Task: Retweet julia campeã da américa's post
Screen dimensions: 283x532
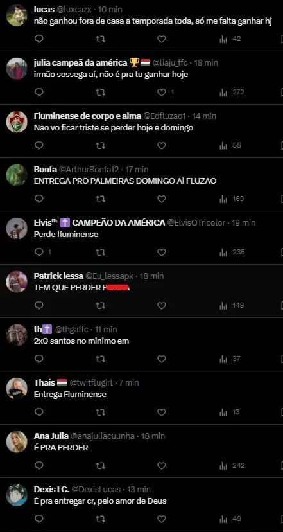Action: click(x=100, y=93)
